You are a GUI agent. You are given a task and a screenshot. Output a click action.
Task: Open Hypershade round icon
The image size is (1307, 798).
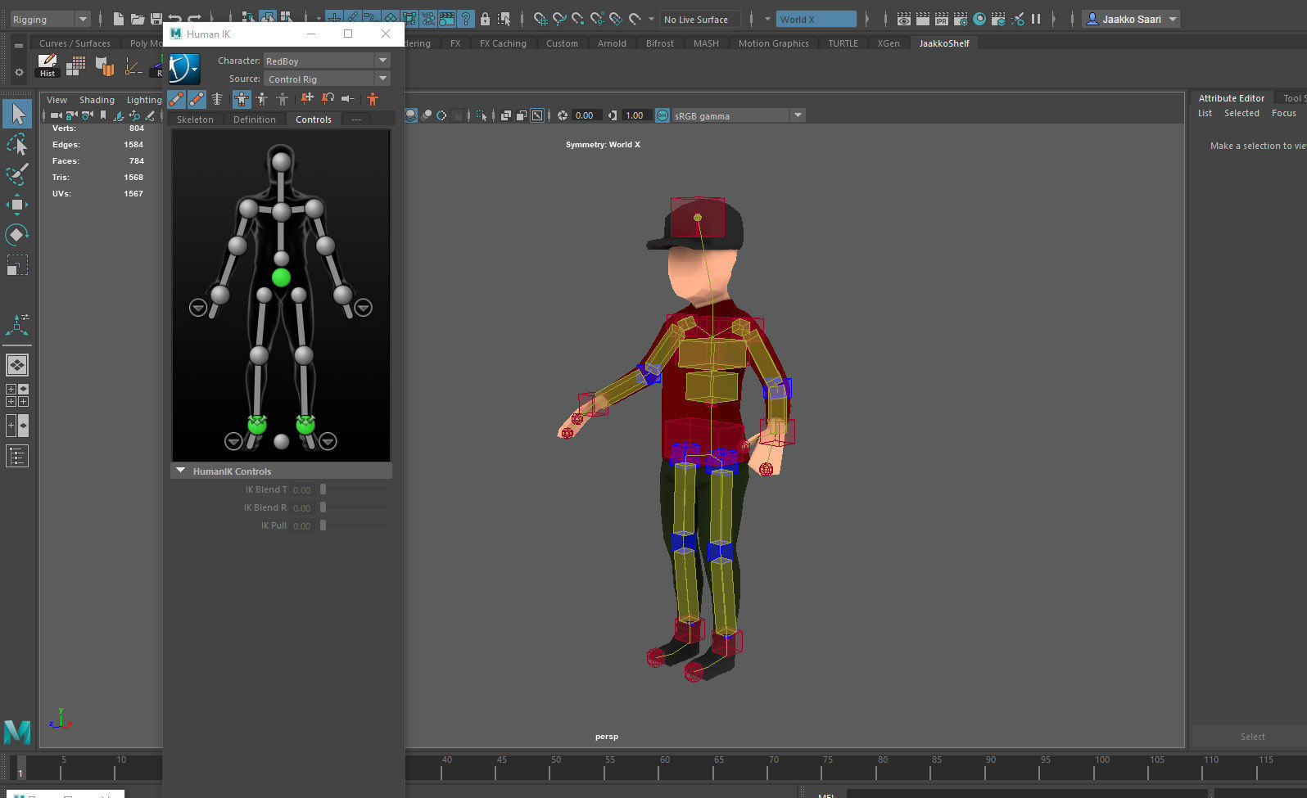coord(979,19)
